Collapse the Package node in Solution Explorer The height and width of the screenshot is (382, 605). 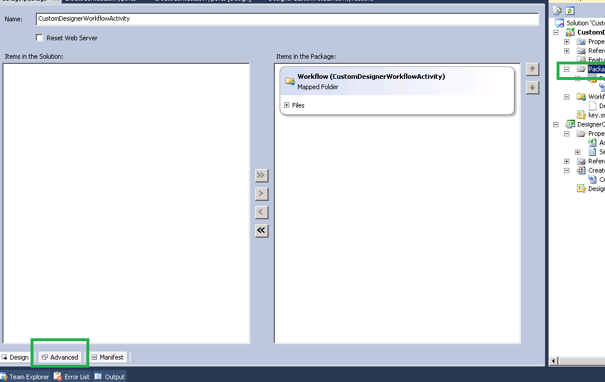565,68
